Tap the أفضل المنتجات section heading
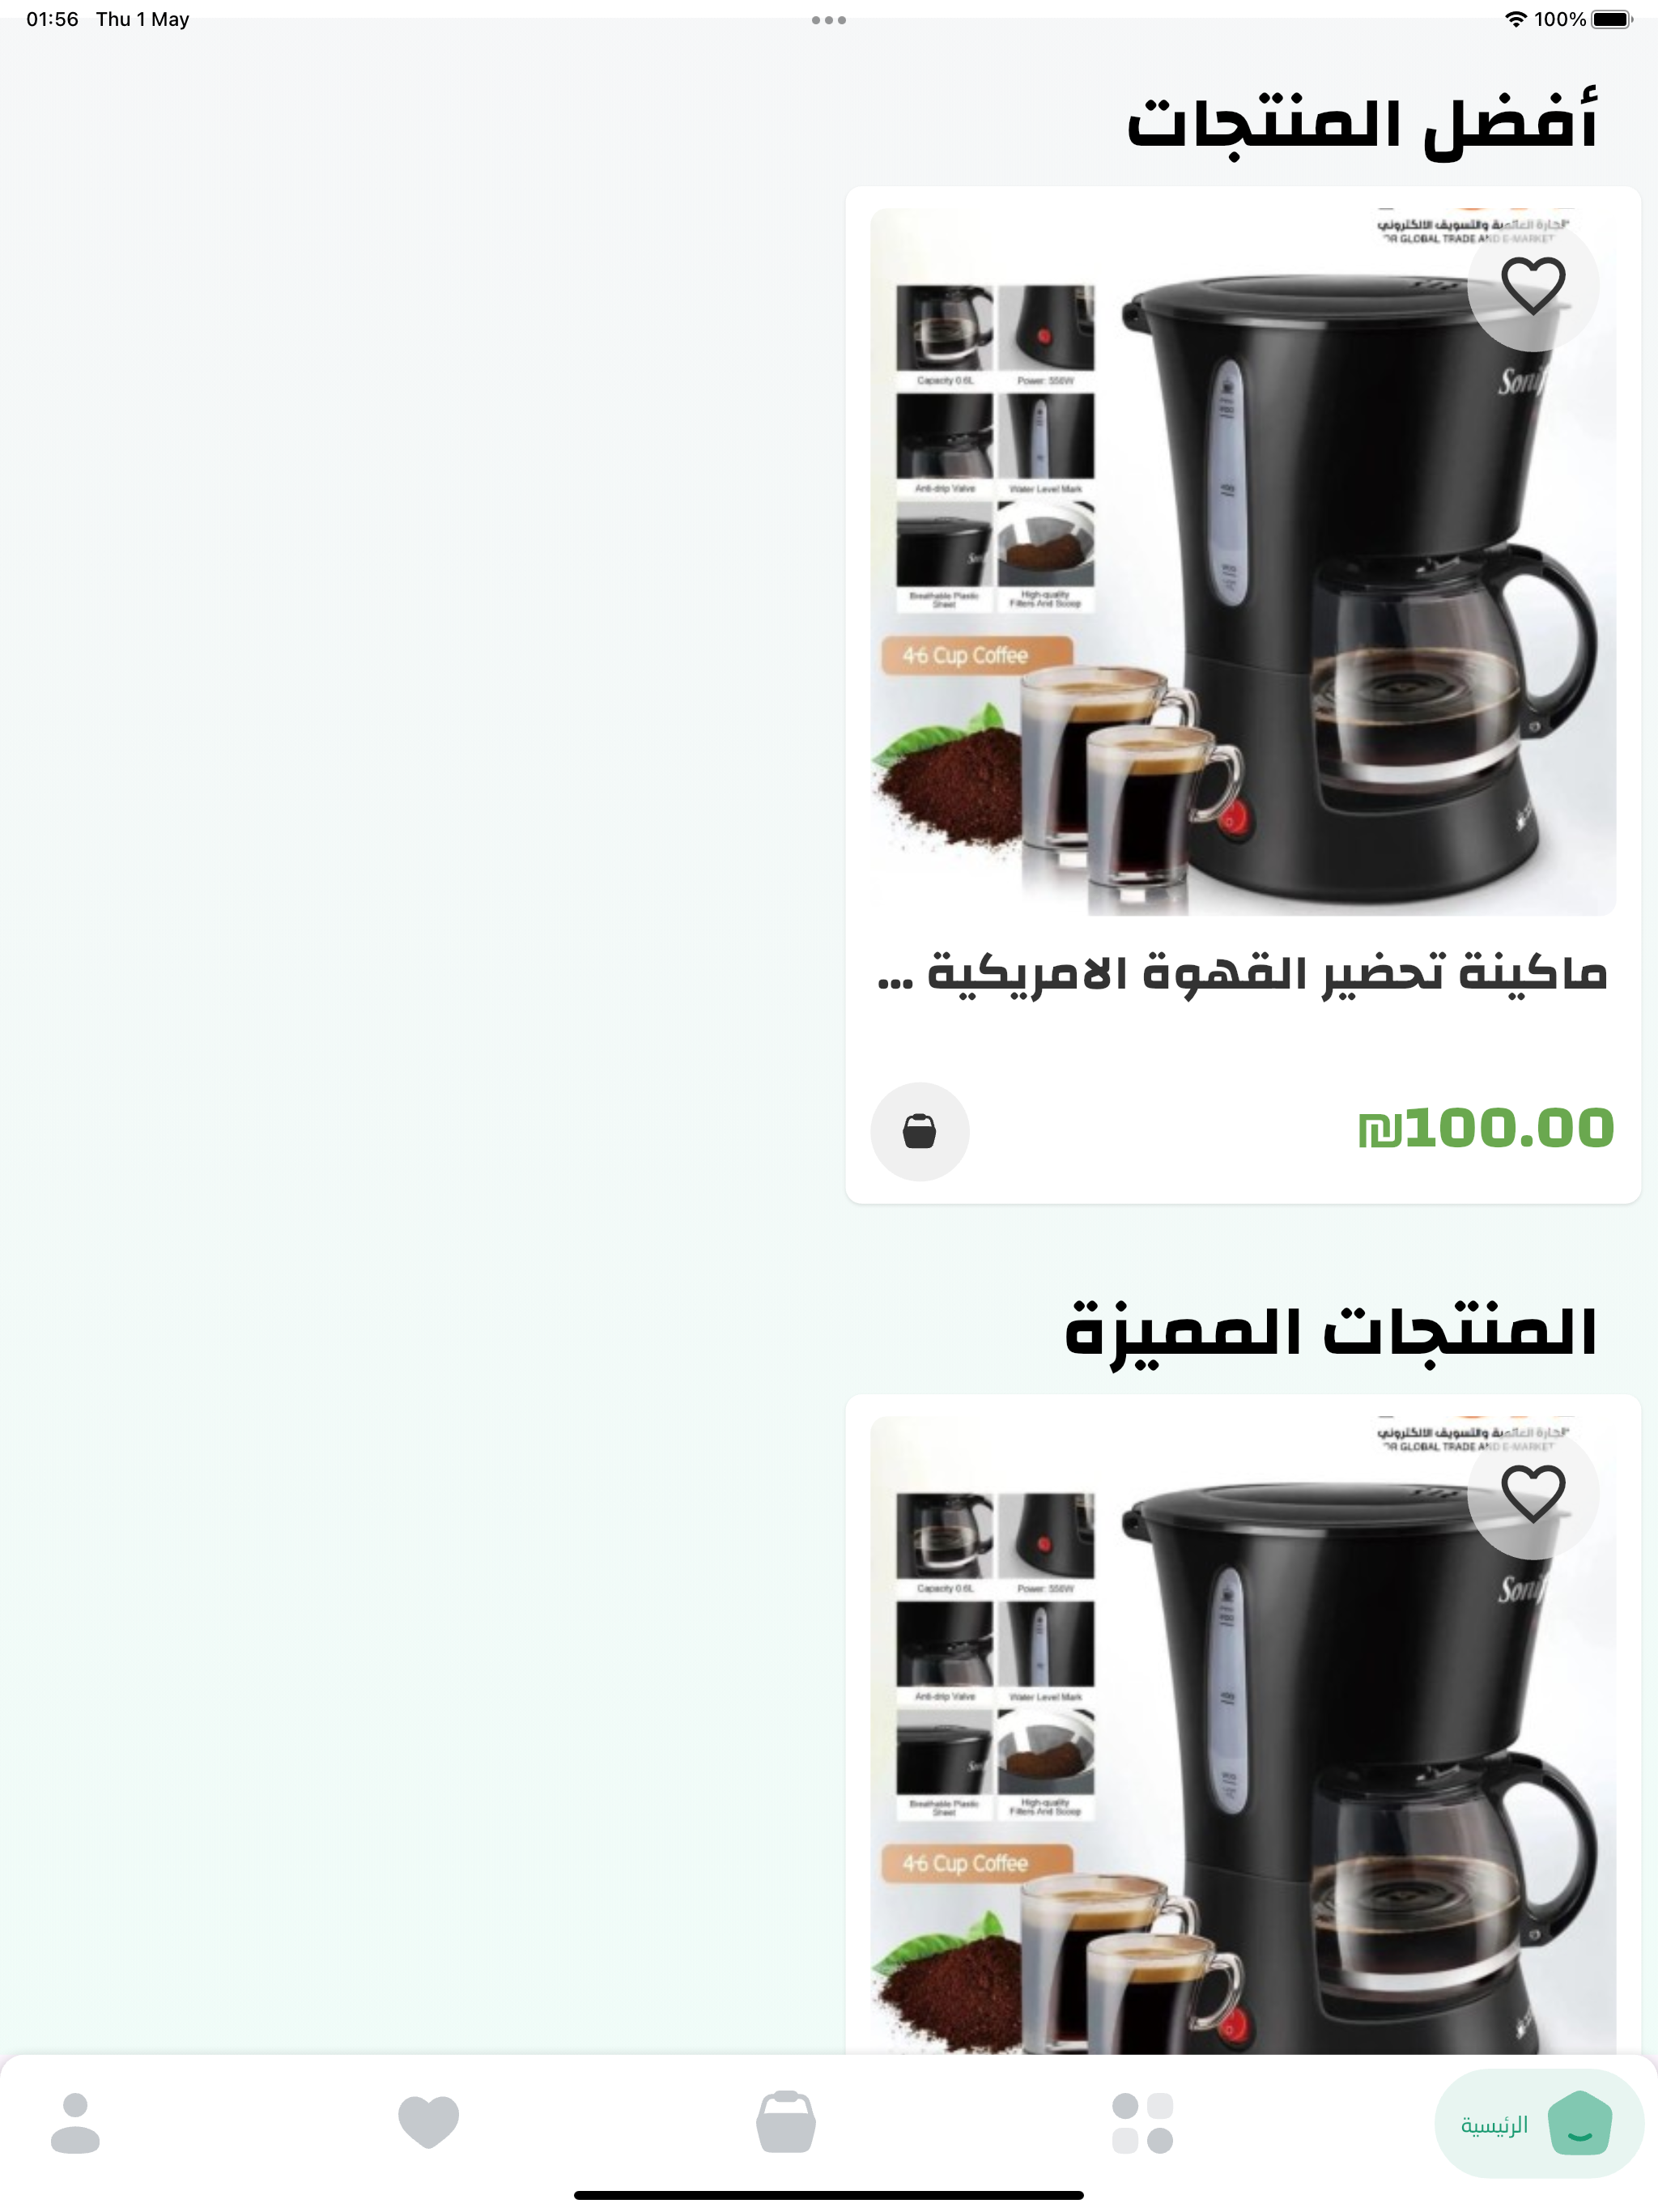Screen dimensions: 1658x2212 [1362, 124]
